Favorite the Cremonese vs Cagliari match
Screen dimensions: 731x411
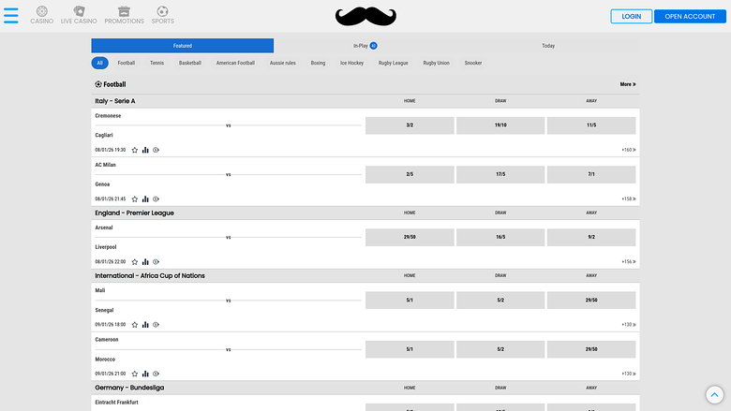click(134, 150)
